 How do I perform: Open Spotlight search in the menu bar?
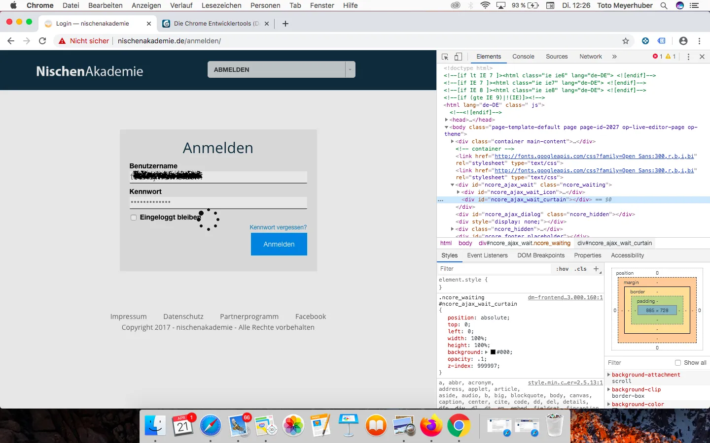pos(664,5)
